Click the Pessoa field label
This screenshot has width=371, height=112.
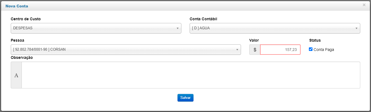[17, 40]
